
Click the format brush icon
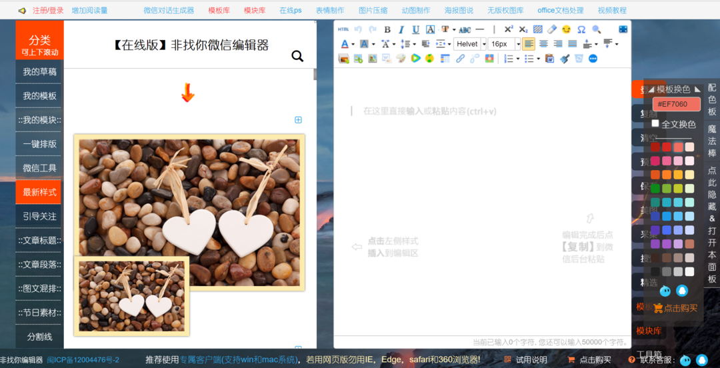click(x=565, y=59)
